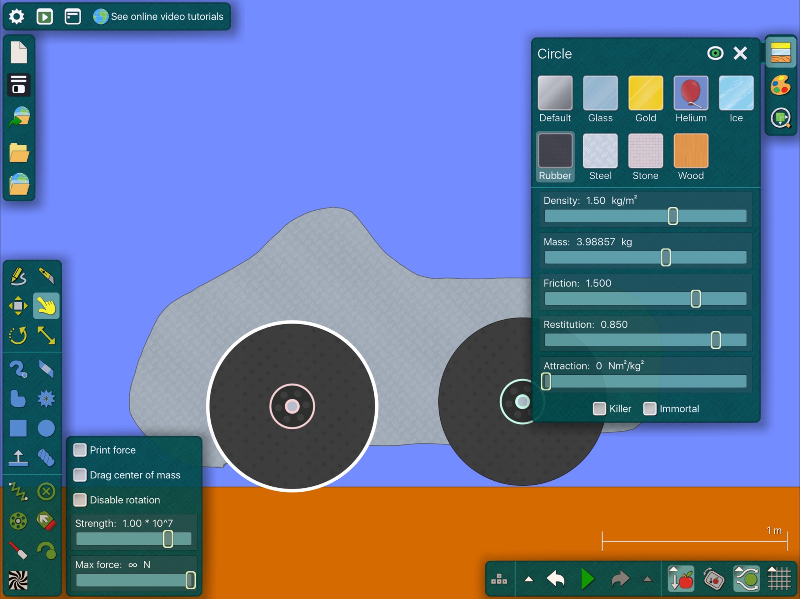Choose the Glass material
This screenshot has width=800, height=599.
(x=600, y=99)
